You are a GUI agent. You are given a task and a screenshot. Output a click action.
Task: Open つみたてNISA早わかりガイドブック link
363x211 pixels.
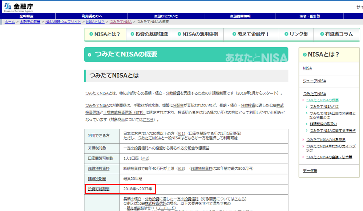(x=331, y=148)
